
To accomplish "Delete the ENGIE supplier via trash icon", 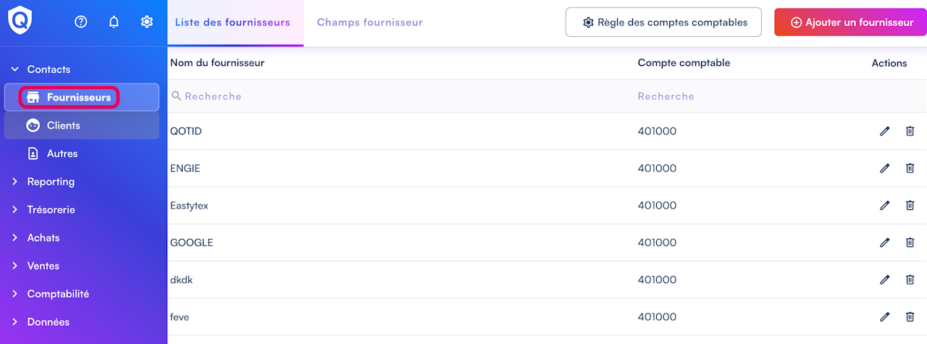I will [x=910, y=168].
